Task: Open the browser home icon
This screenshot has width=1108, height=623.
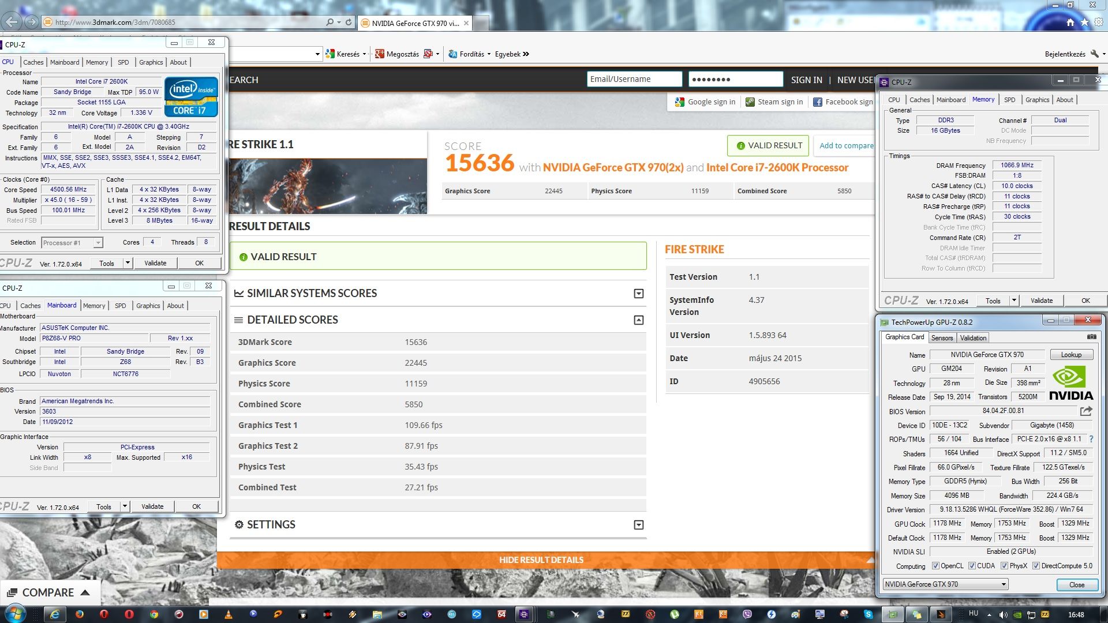Action: click(1070, 22)
